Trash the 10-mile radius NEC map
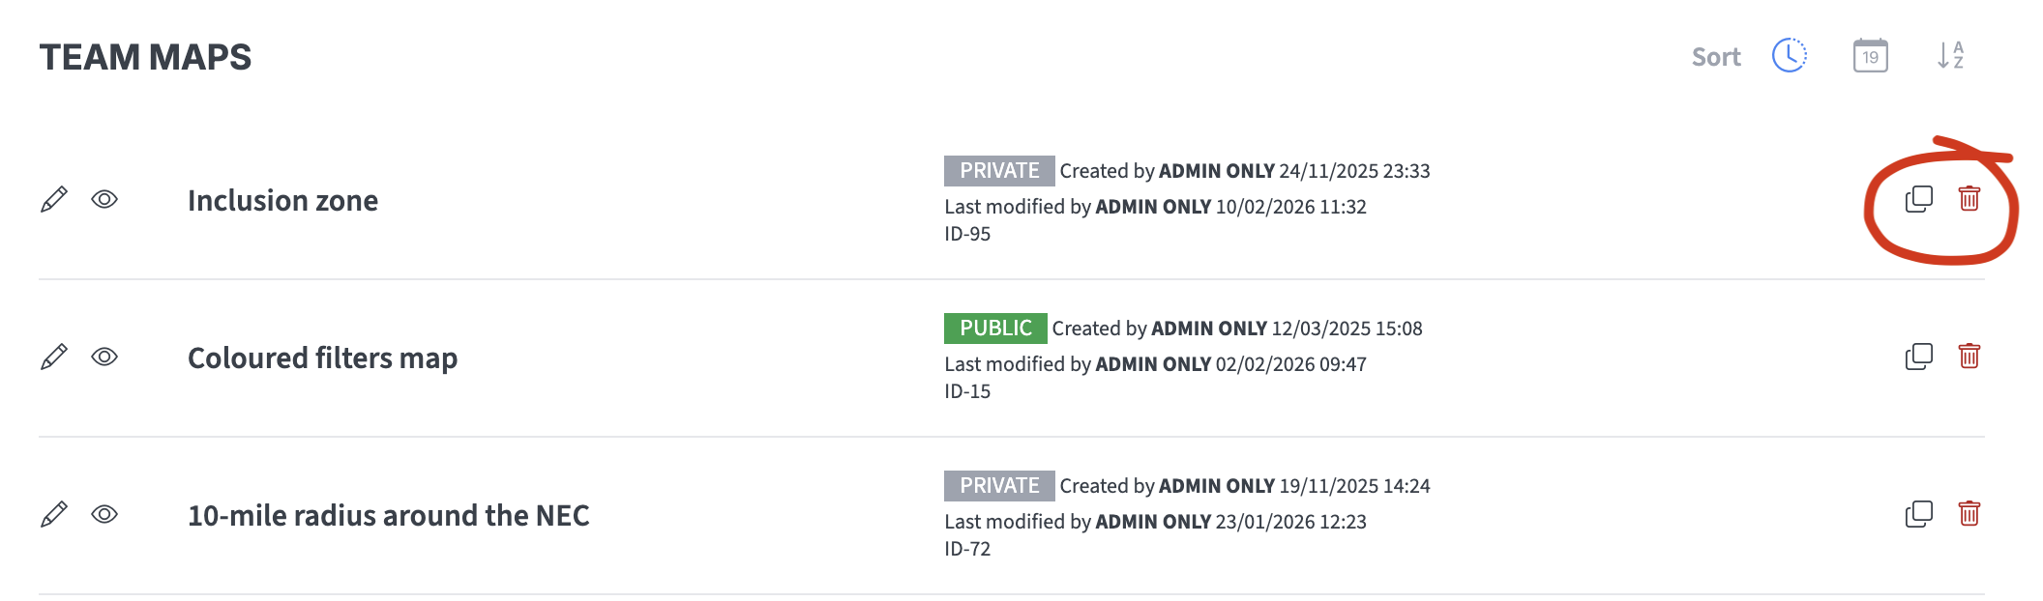This screenshot has width=2043, height=601. click(x=1969, y=514)
